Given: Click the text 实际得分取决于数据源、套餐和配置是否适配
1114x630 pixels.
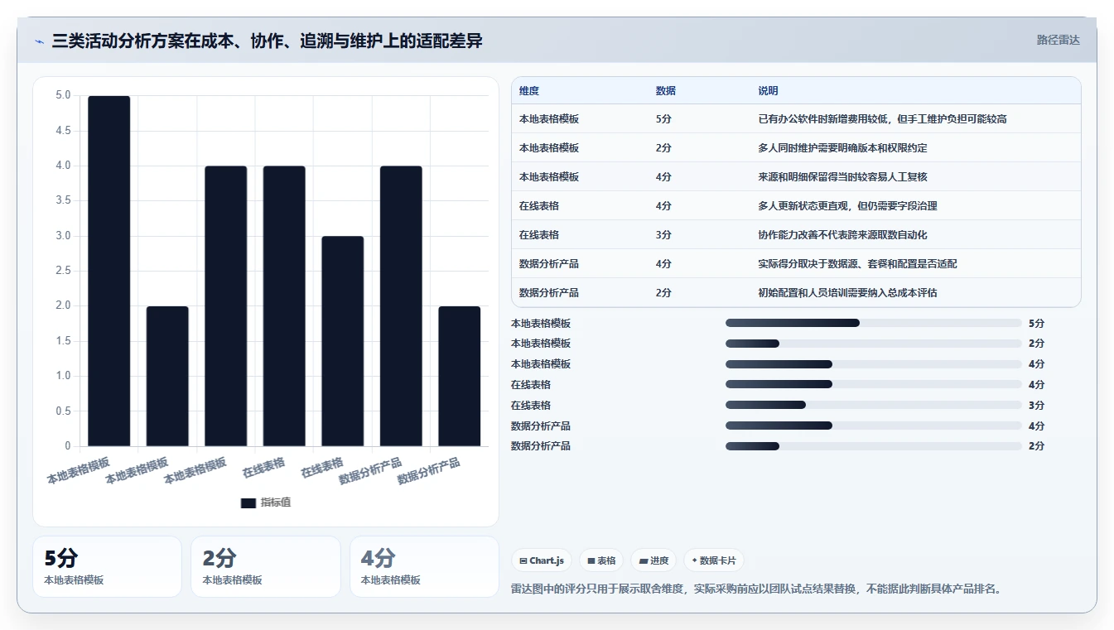Looking at the screenshot, I should tap(857, 264).
